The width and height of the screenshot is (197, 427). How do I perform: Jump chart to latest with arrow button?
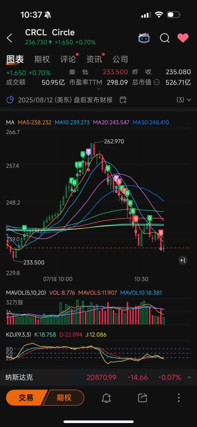[x=183, y=260]
